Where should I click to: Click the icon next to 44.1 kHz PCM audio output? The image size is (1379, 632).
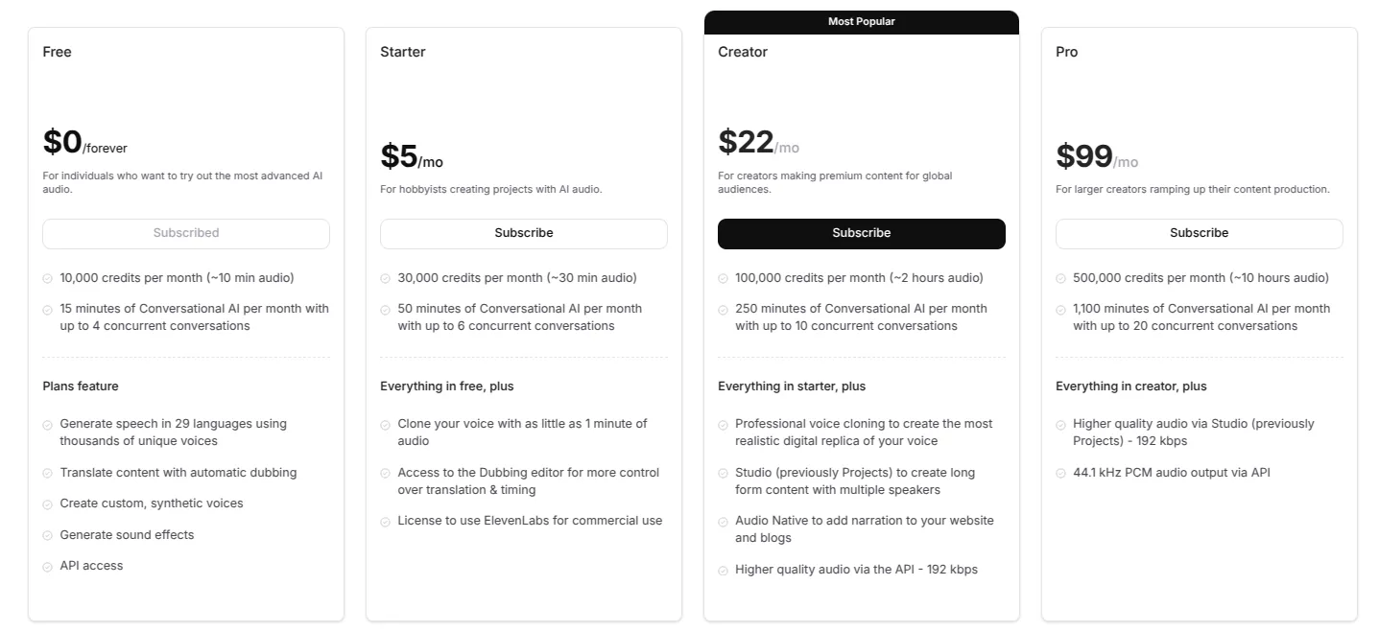coord(1060,473)
